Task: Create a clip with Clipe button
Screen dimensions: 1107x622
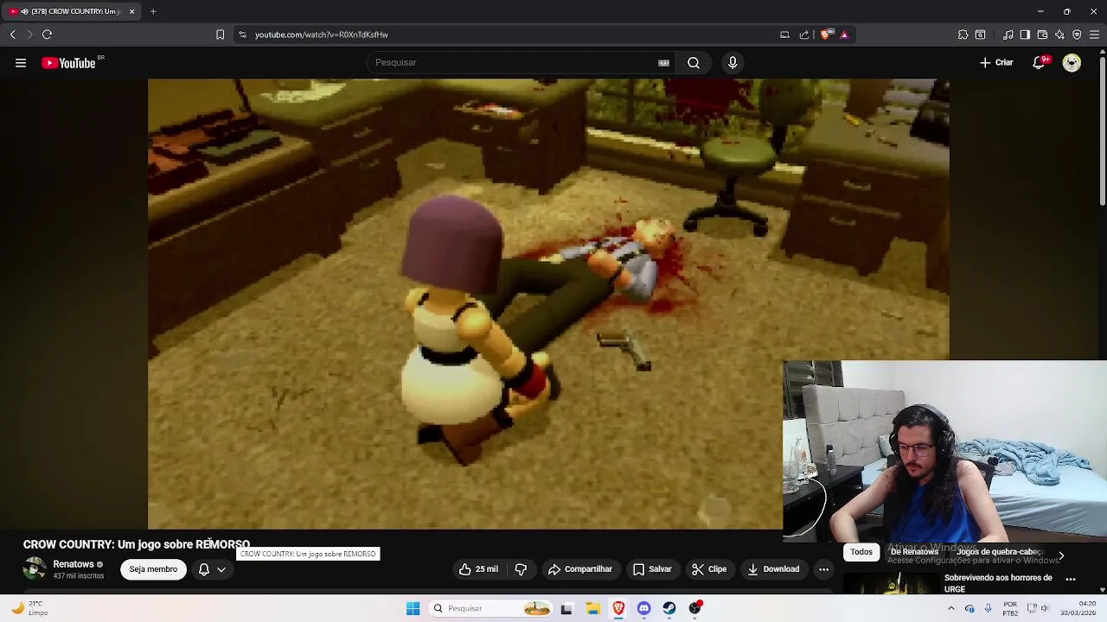Action: click(x=709, y=569)
